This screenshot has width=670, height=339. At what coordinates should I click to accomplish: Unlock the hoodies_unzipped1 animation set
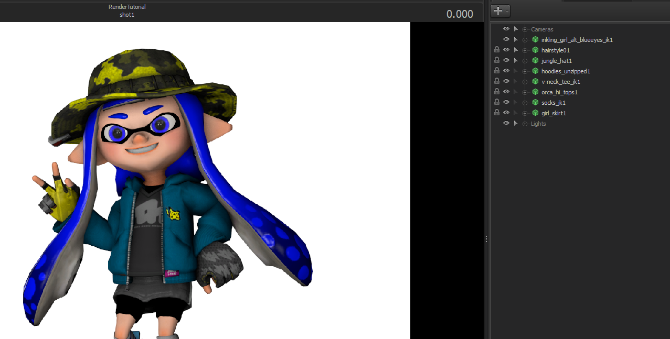[497, 71]
